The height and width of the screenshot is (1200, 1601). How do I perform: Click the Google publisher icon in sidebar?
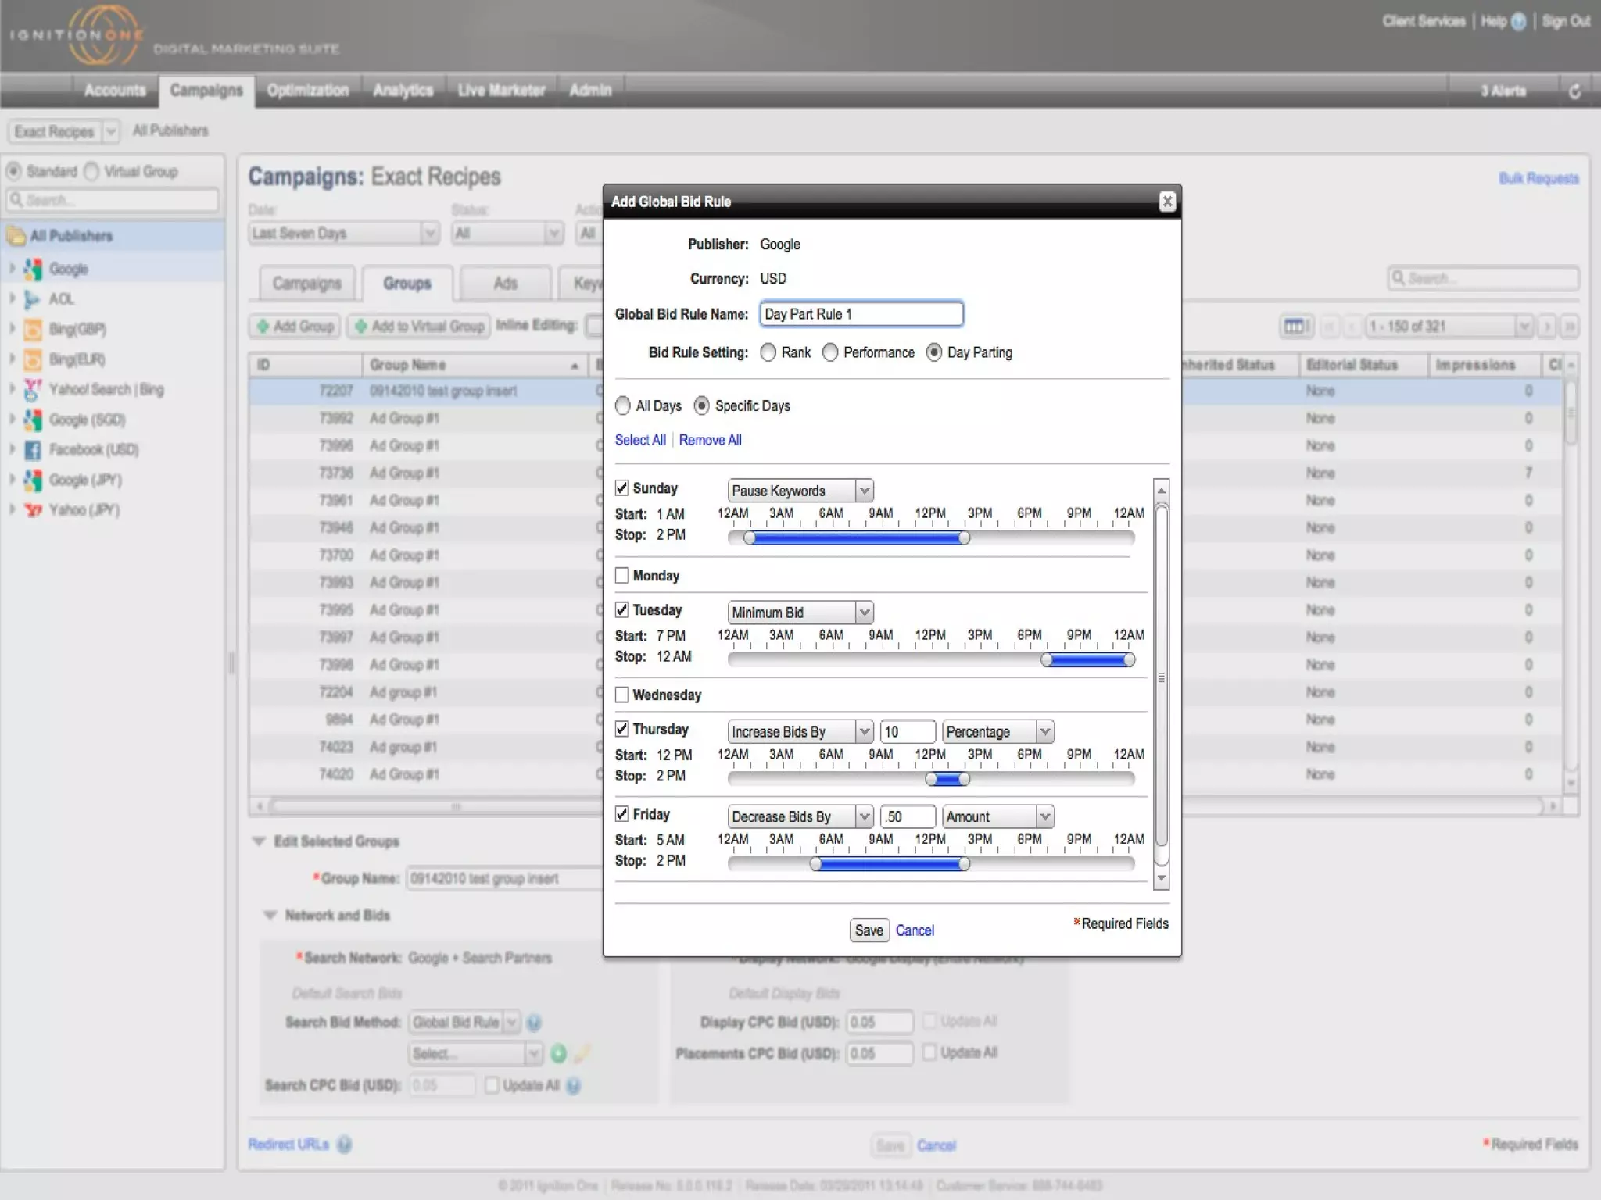point(33,269)
